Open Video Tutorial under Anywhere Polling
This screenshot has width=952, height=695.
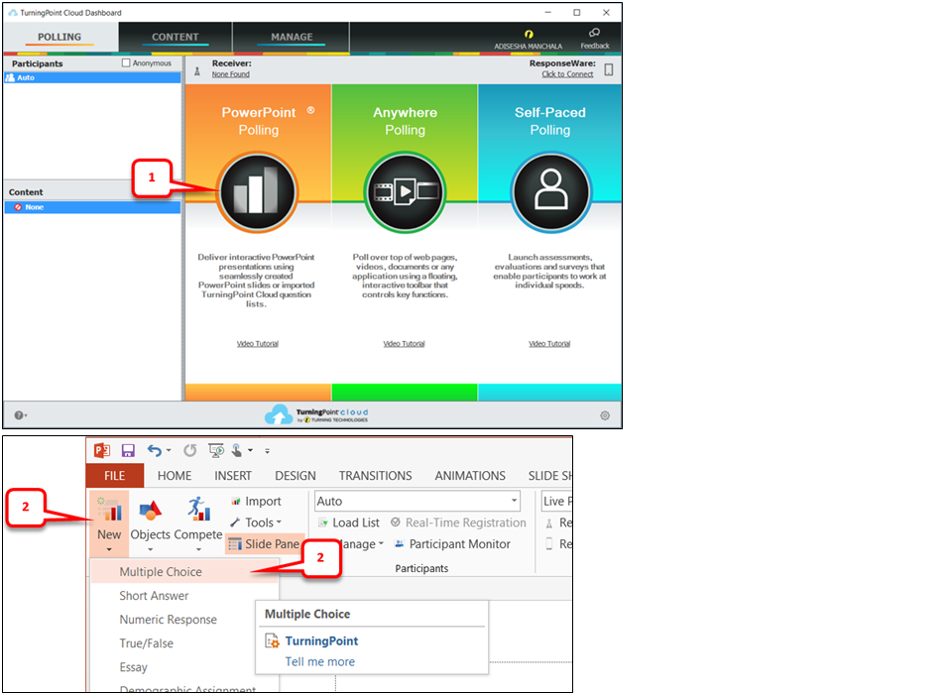[x=404, y=344]
